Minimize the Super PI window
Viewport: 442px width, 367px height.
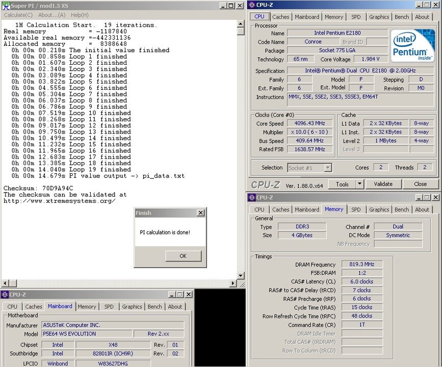223,6
